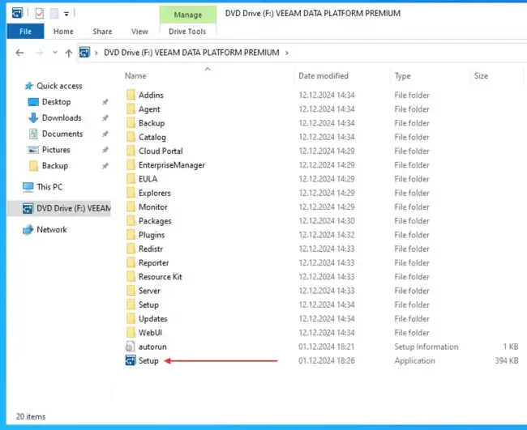Click the pin icon next to Downloads
This screenshot has width=527, height=430.
coord(105,117)
